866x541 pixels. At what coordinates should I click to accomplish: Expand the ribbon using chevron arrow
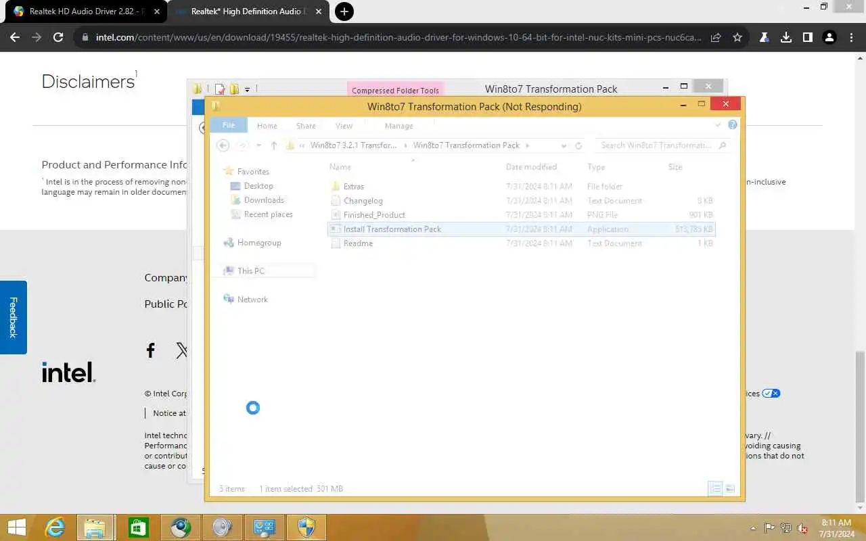point(718,125)
